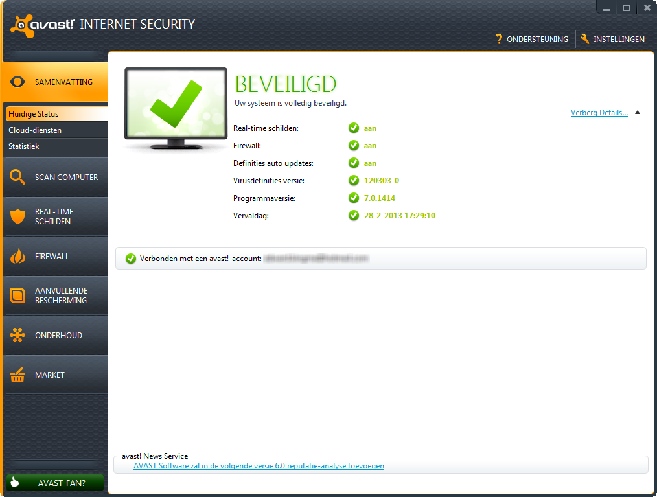Collapse details with the triangle arrow
The height and width of the screenshot is (497, 657).
tap(638, 112)
